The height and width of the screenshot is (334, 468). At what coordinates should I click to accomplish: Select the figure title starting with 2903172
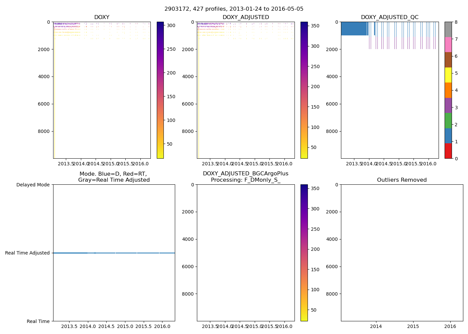pyautogui.click(x=234, y=9)
